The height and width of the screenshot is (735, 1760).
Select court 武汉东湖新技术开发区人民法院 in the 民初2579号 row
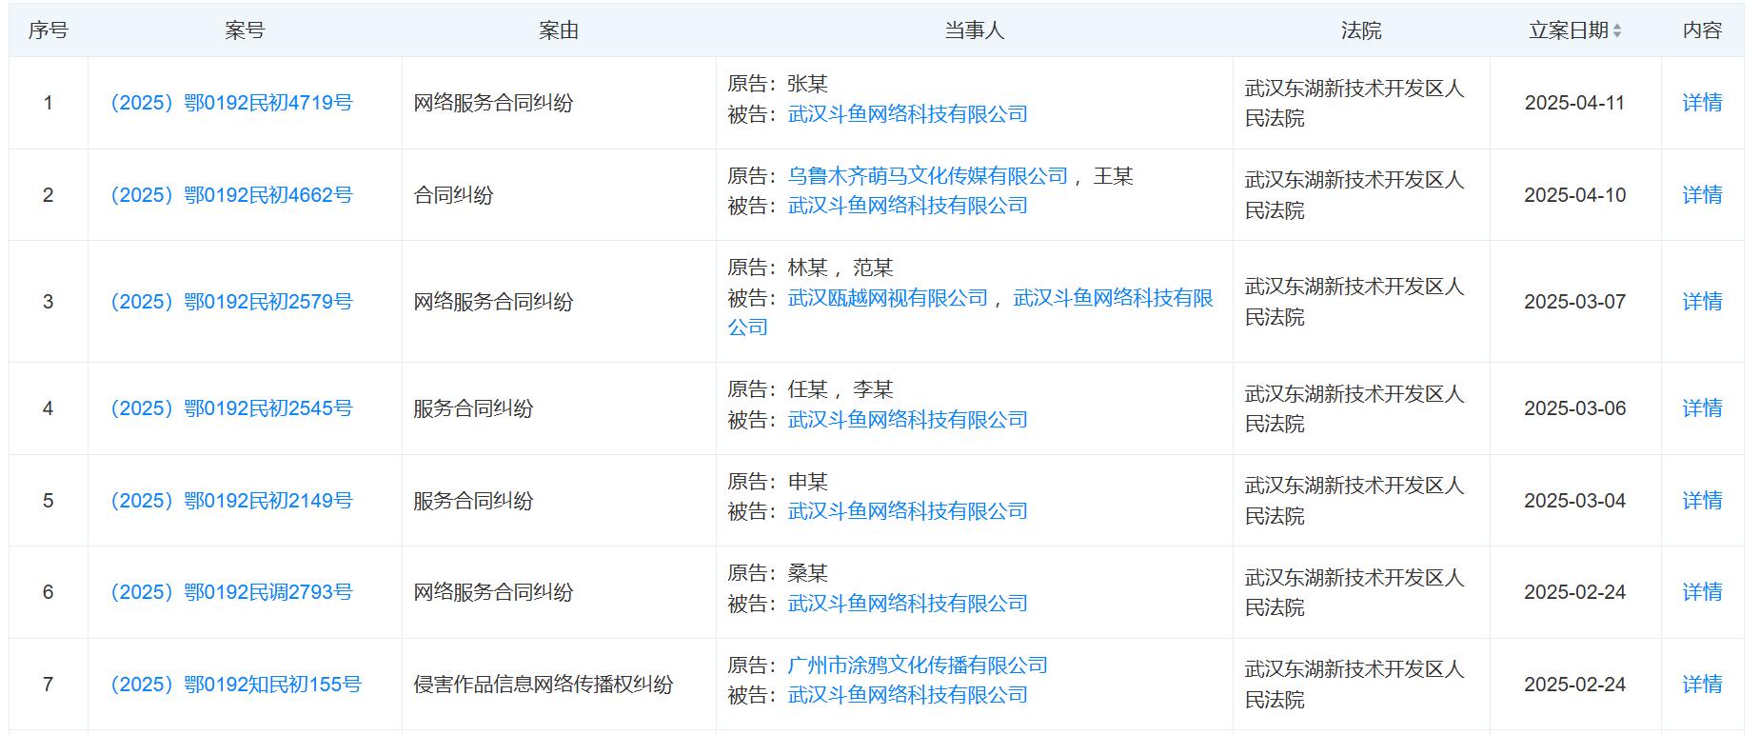(1355, 302)
